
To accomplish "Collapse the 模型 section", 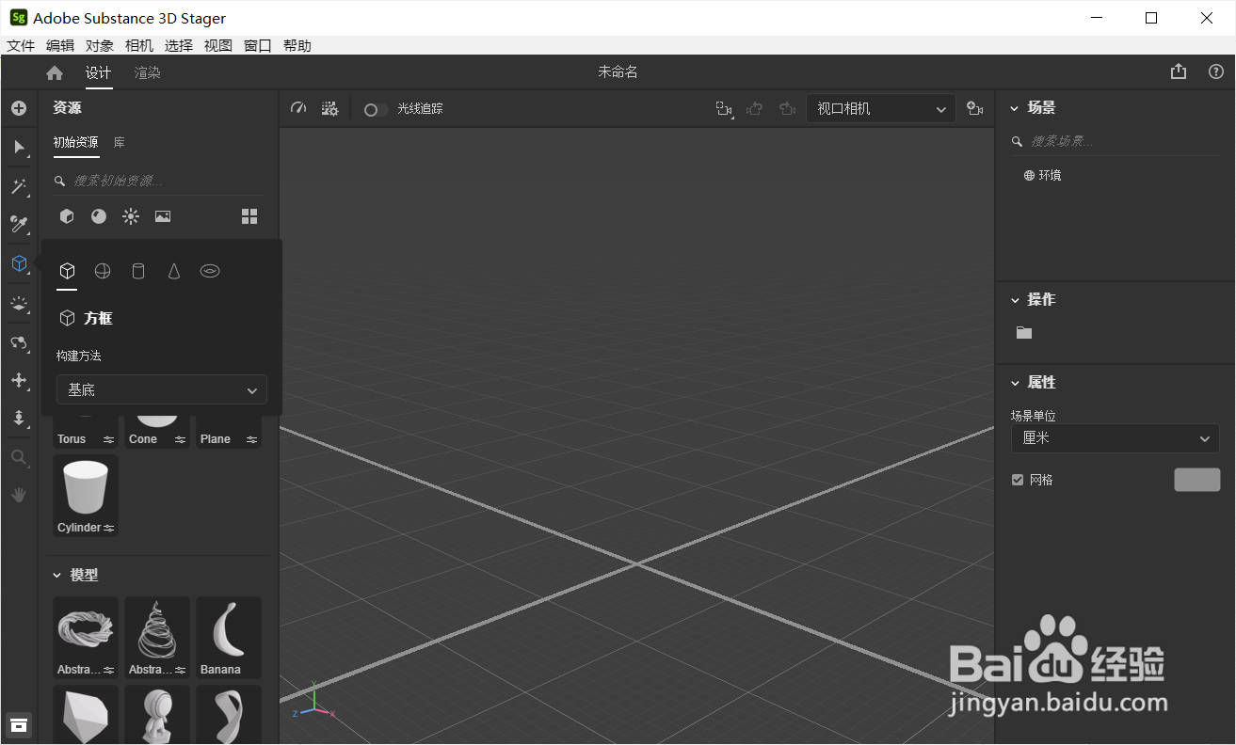I will coord(57,575).
